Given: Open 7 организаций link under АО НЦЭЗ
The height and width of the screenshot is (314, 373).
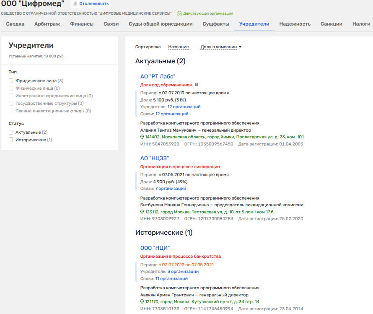Looking at the screenshot, I should click(170, 189).
